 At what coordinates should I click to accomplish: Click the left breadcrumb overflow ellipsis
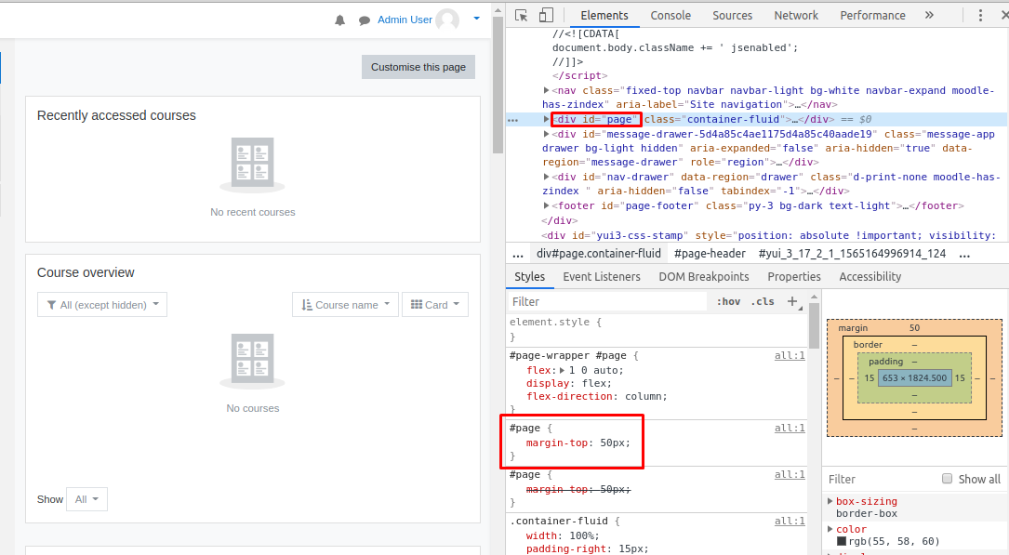tap(517, 255)
